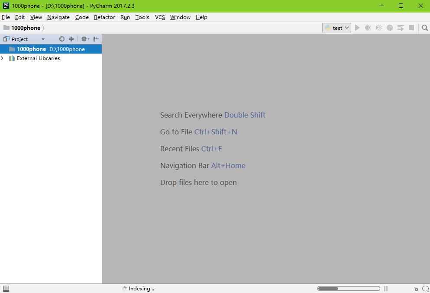Open the View menu
430x293 pixels.
[36, 17]
